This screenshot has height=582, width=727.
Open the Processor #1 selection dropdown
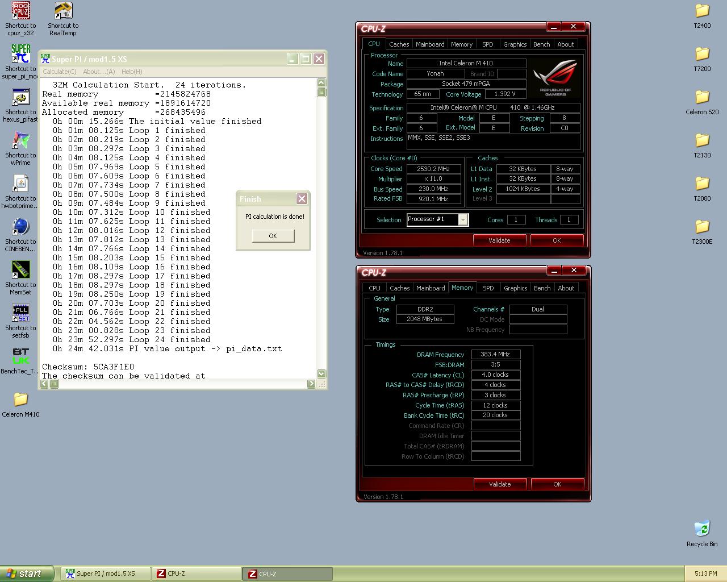coord(463,220)
